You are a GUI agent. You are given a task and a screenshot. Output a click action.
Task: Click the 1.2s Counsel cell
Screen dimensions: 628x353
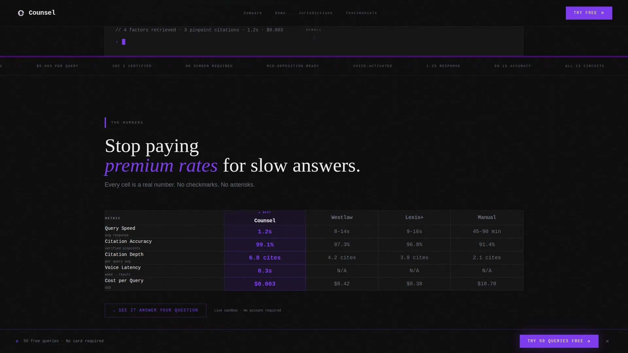(x=265, y=232)
